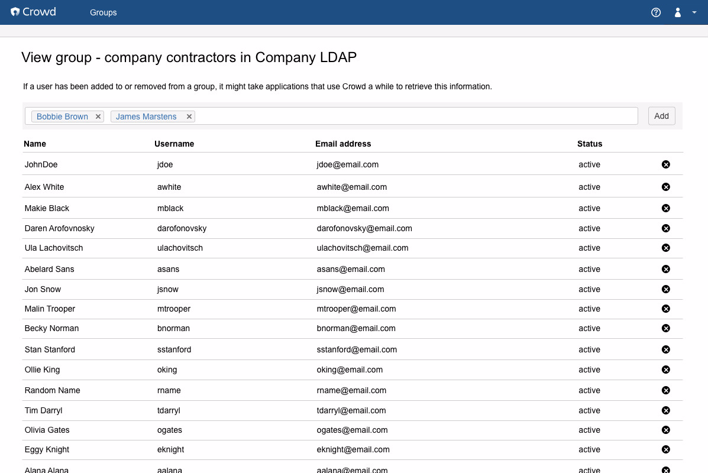
Task: Remove JohnDoe from the group
Action: click(x=665, y=164)
